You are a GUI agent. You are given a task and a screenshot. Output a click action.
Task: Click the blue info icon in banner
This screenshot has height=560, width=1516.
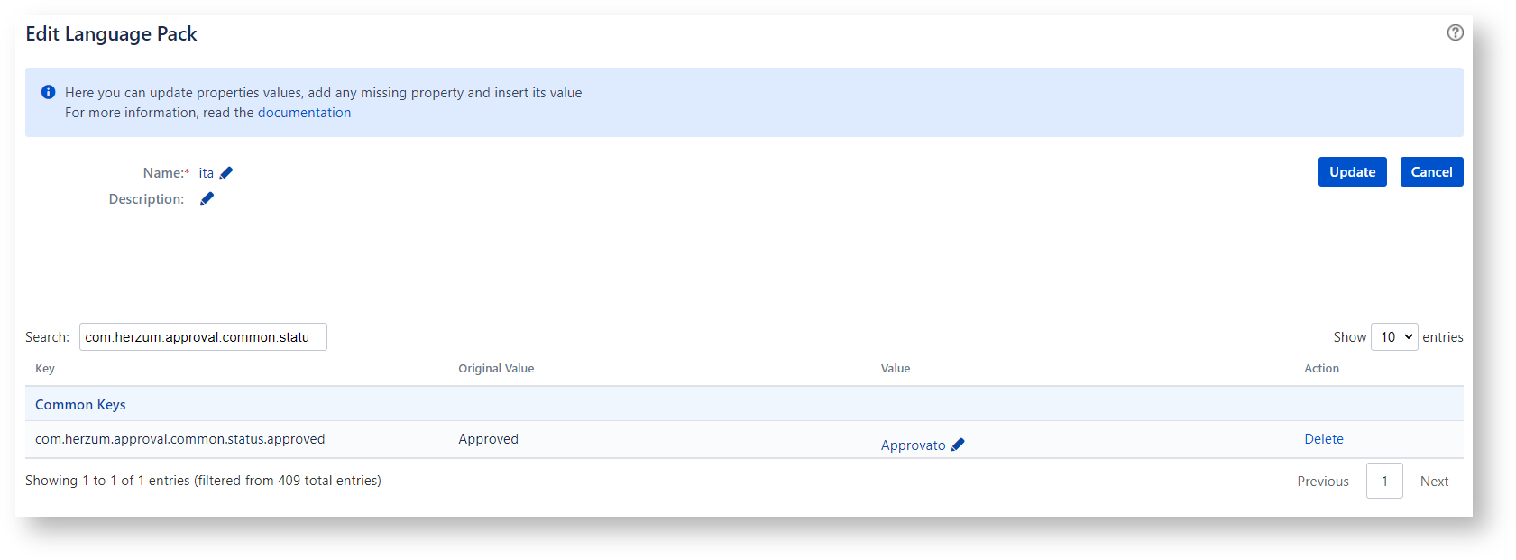[49, 92]
